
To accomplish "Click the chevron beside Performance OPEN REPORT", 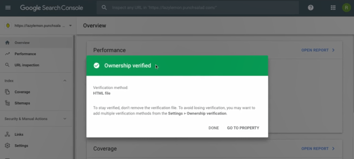I will (x=333, y=50).
